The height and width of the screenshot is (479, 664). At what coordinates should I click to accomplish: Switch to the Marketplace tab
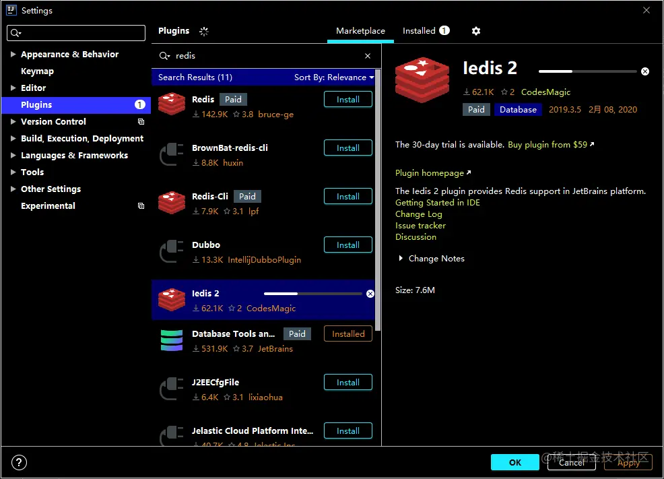coord(360,31)
